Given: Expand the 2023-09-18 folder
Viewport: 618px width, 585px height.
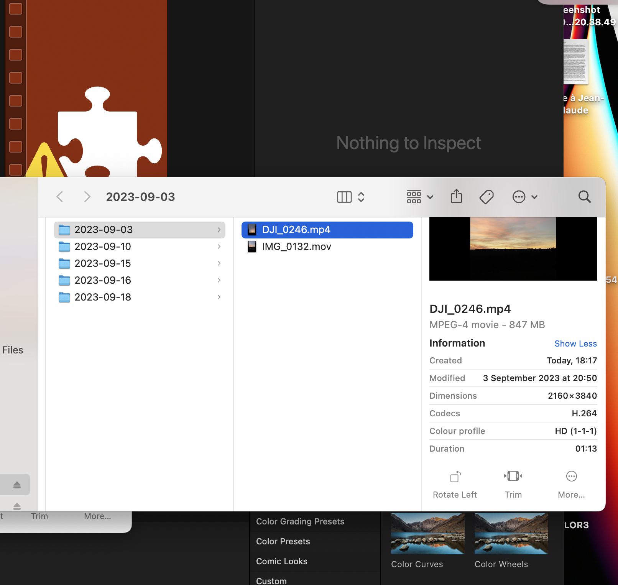Looking at the screenshot, I should tap(219, 297).
